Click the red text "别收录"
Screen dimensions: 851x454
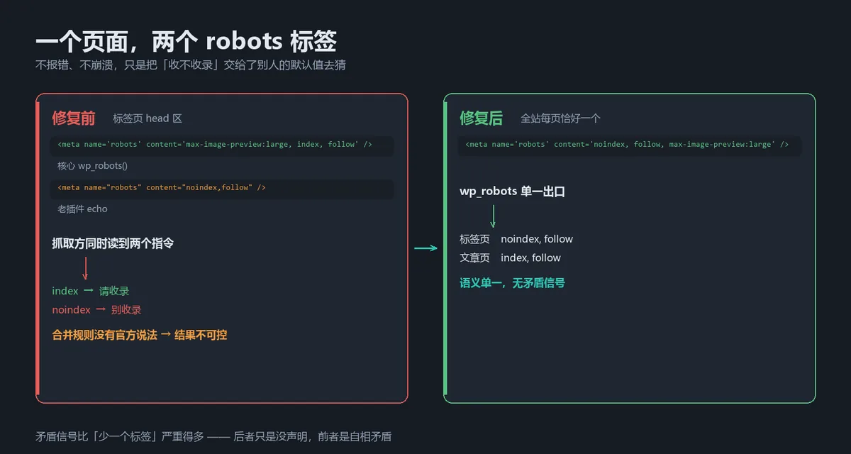[x=126, y=309]
